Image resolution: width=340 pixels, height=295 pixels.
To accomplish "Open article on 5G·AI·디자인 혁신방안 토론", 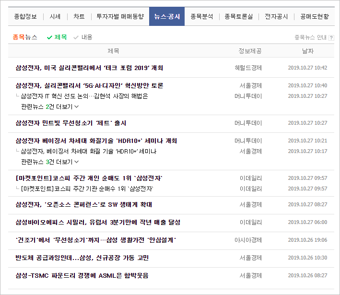I will click(89, 86).
